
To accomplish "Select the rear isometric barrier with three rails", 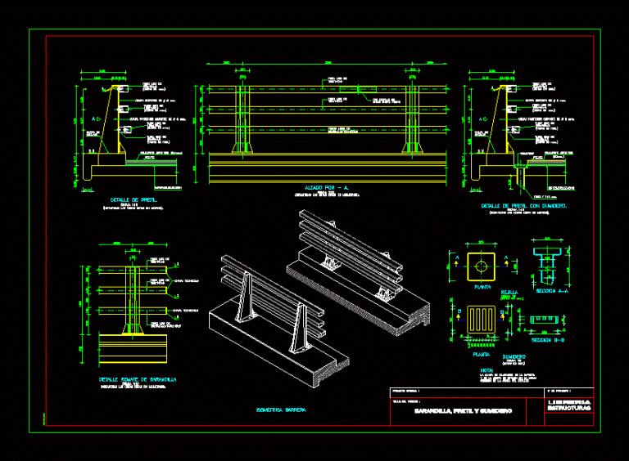I will click(358, 273).
